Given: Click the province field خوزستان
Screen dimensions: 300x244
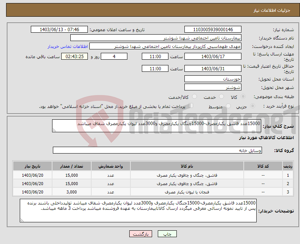Looking at the screenshot, I should [213, 79].
